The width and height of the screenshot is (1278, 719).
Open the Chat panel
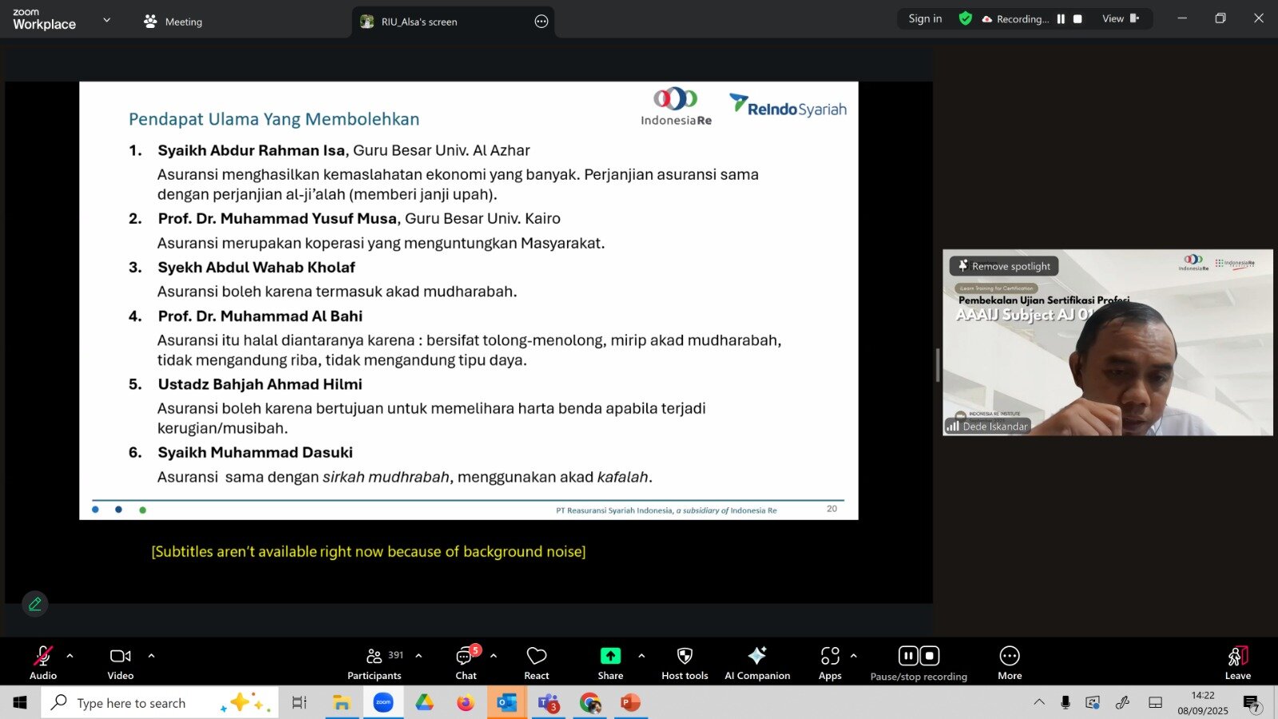[x=466, y=657]
